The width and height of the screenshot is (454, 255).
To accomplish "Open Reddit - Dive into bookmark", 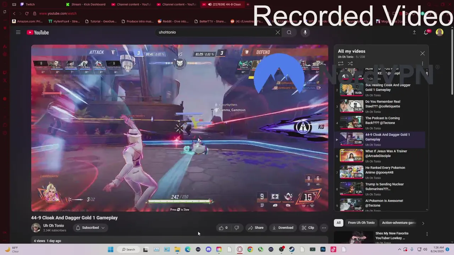I will click(x=173, y=21).
